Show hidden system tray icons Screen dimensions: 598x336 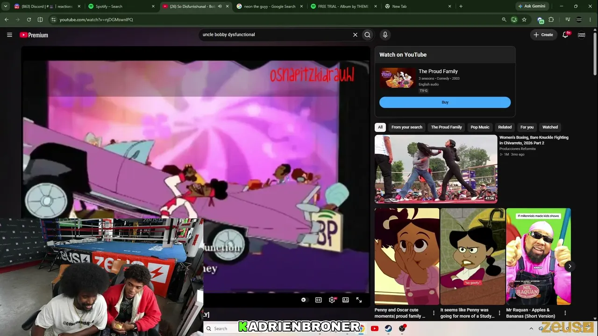pos(531,329)
